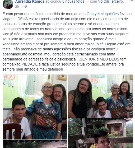Open partially visible bottom-left photo
This screenshot has width=135, height=148.
[x=35, y=144]
